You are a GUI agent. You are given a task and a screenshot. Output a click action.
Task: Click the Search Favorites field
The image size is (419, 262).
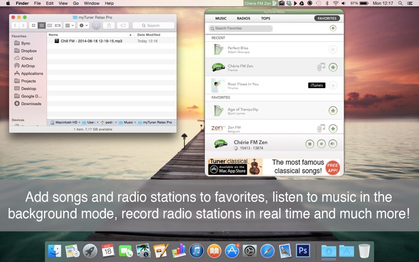pos(240,28)
